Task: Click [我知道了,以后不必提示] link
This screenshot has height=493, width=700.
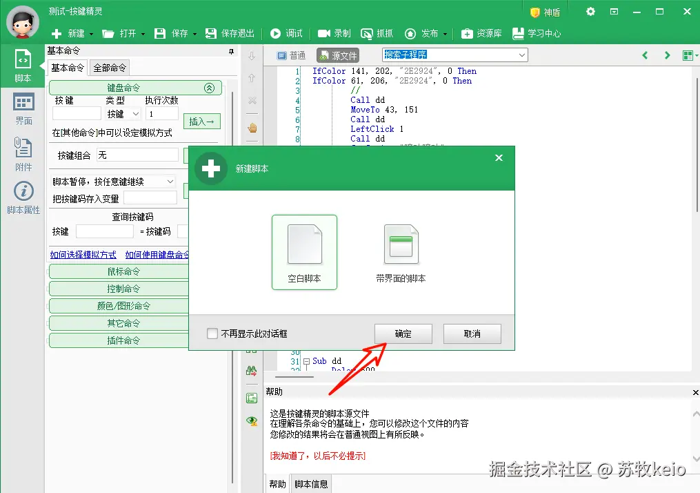Action: pyautogui.click(x=318, y=456)
